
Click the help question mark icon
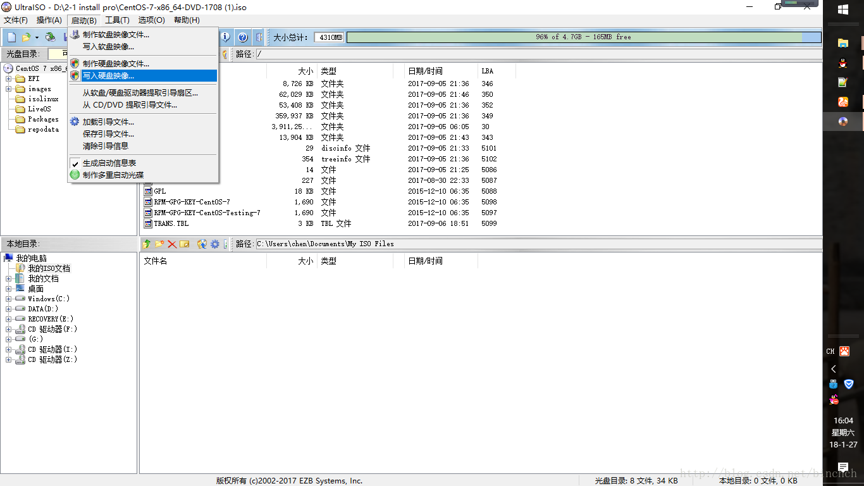pos(242,37)
